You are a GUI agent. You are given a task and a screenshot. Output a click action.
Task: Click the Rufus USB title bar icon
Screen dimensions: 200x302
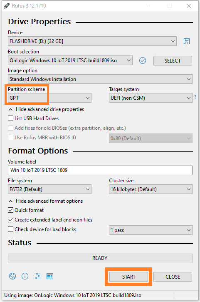click(7, 6)
